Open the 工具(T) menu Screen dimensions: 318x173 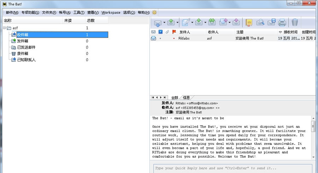[x=79, y=12]
